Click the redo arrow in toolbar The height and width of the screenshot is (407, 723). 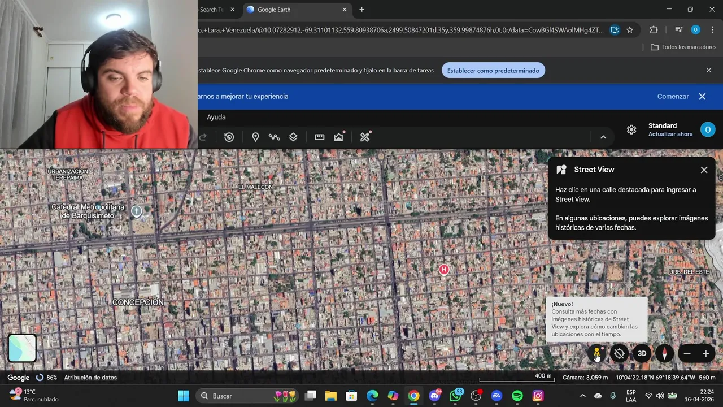pyautogui.click(x=203, y=137)
